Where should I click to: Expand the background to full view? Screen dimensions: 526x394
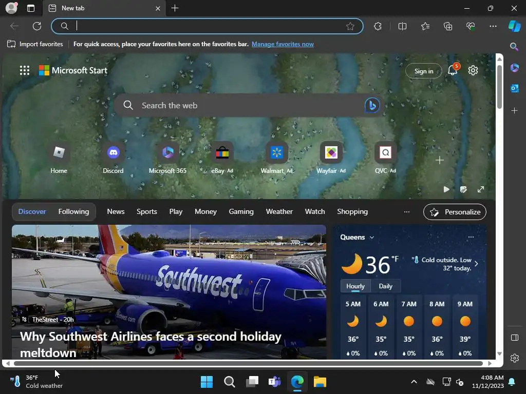(481, 189)
